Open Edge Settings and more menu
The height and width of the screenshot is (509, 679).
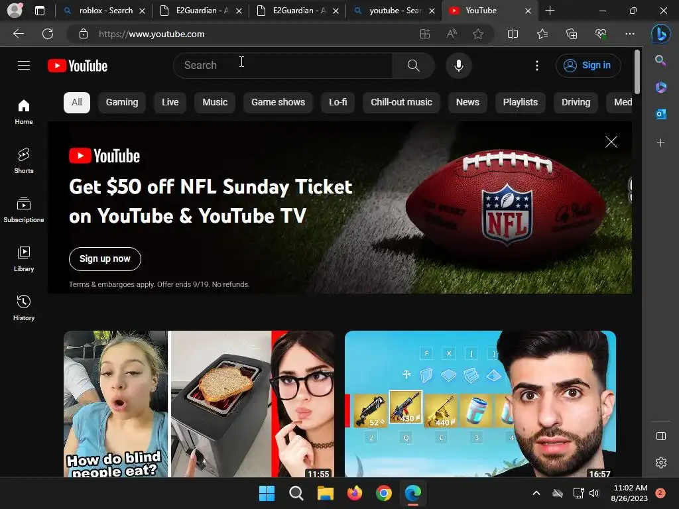tap(630, 34)
